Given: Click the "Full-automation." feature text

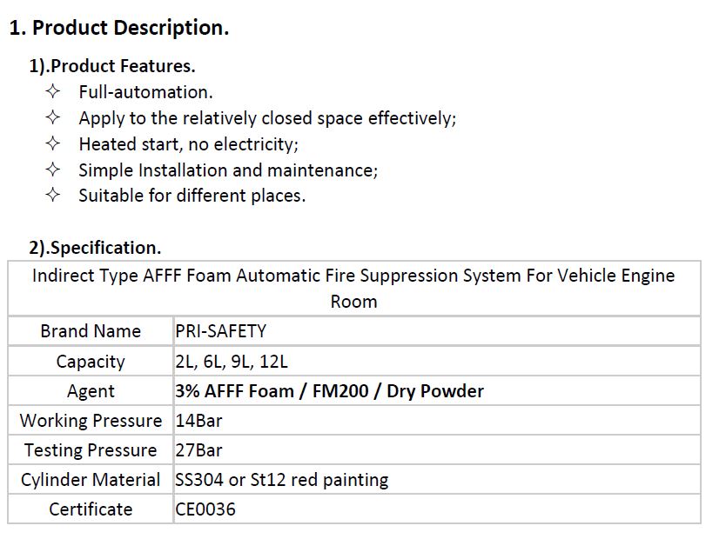Looking at the screenshot, I should coord(145,92).
